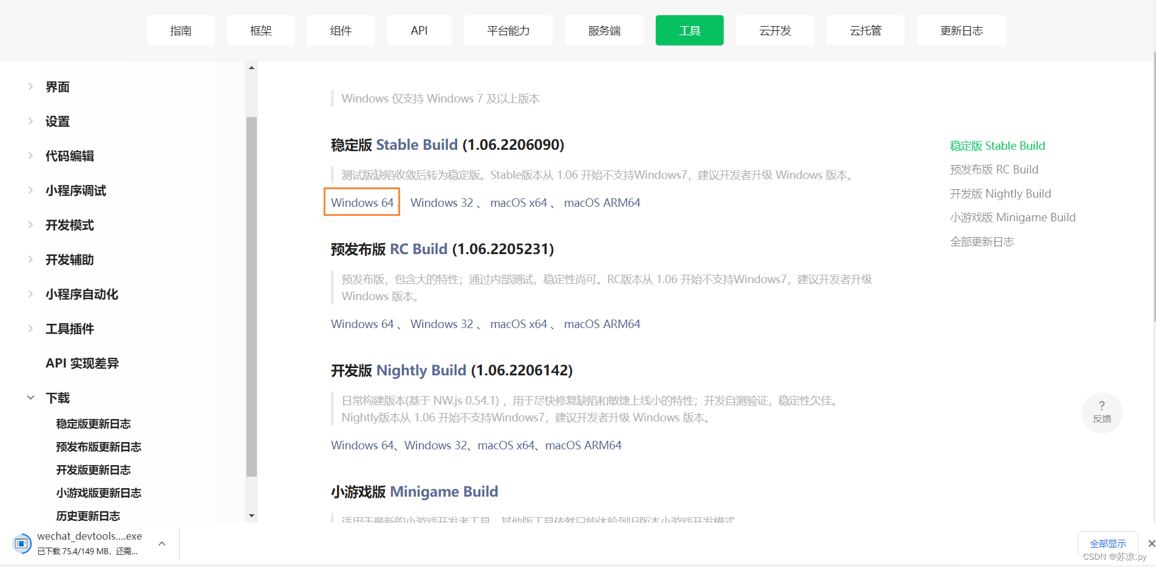Select the 服务端 tab
The height and width of the screenshot is (567, 1156).
pos(604,30)
